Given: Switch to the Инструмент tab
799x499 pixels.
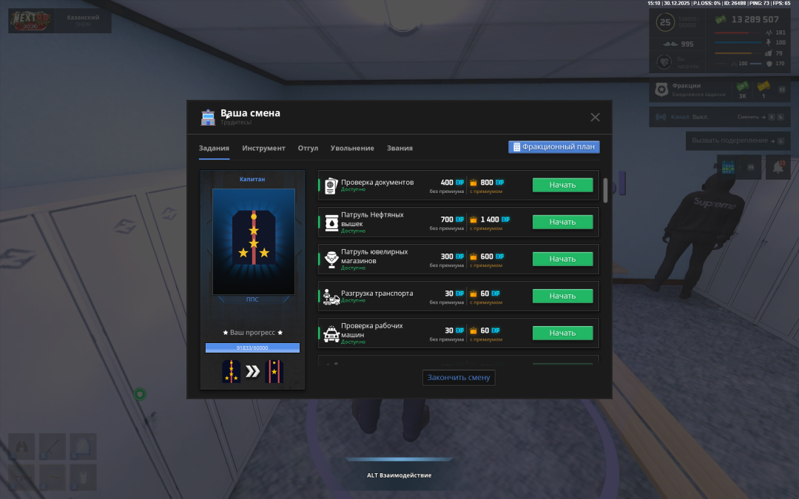Looking at the screenshot, I should pyautogui.click(x=263, y=148).
